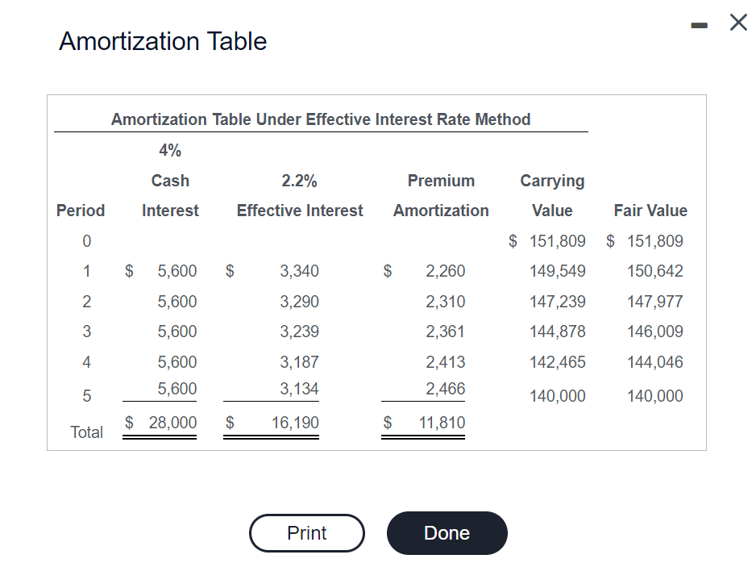This screenshot has width=756, height=588.
Task: Click the X close icon
Action: (737, 23)
